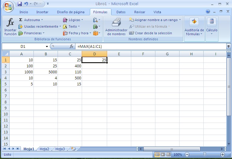The height and width of the screenshot is (159, 232).
Task: Open the Datos tab
Action: pyautogui.click(x=121, y=12)
